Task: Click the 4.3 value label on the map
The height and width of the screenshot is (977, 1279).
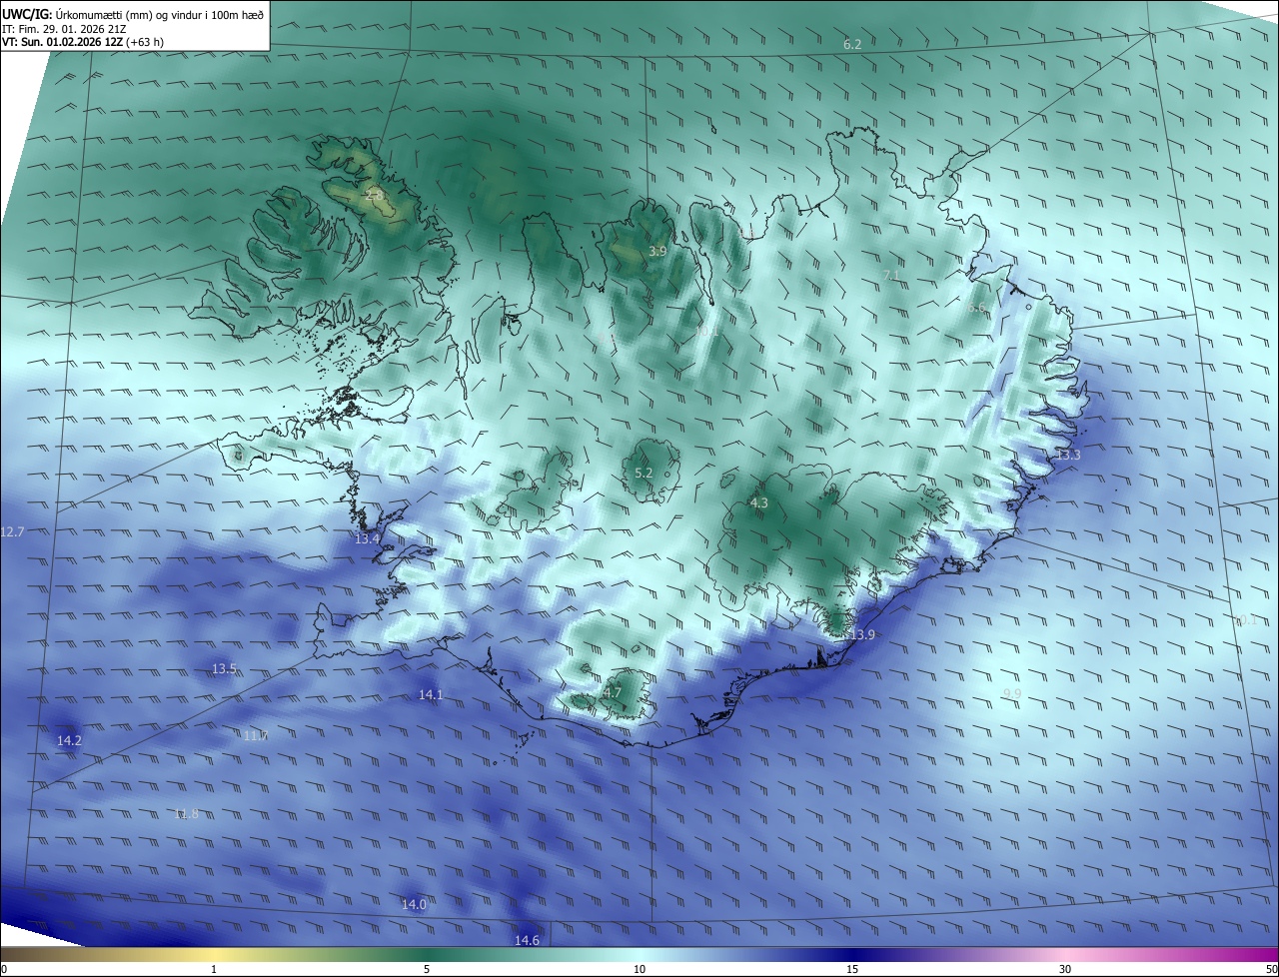Action: (759, 502)
